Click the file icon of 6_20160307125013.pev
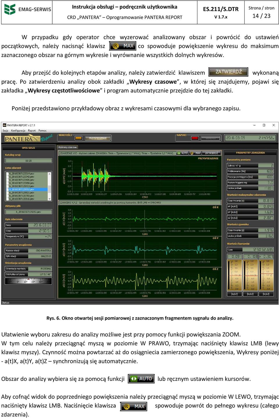This screenshot has height=418, width=279. (x=8, y=186)
